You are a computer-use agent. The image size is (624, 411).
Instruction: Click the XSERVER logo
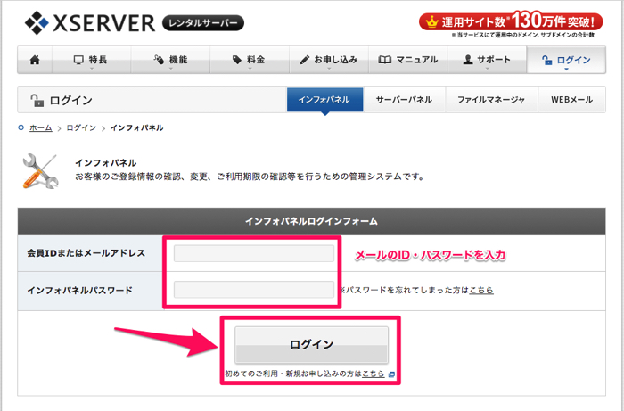(x=90, y=23)
